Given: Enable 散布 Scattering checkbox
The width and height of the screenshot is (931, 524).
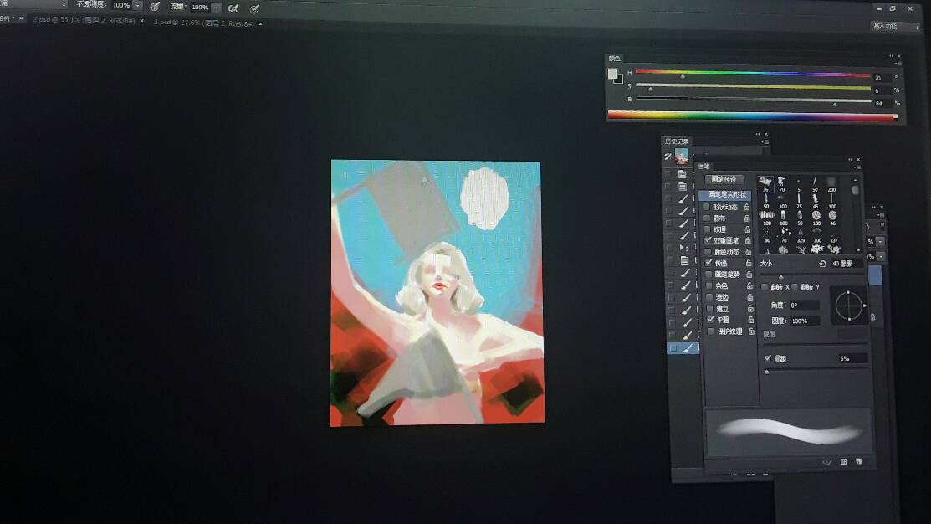Looking at the screenshot, I should point(707,218).
